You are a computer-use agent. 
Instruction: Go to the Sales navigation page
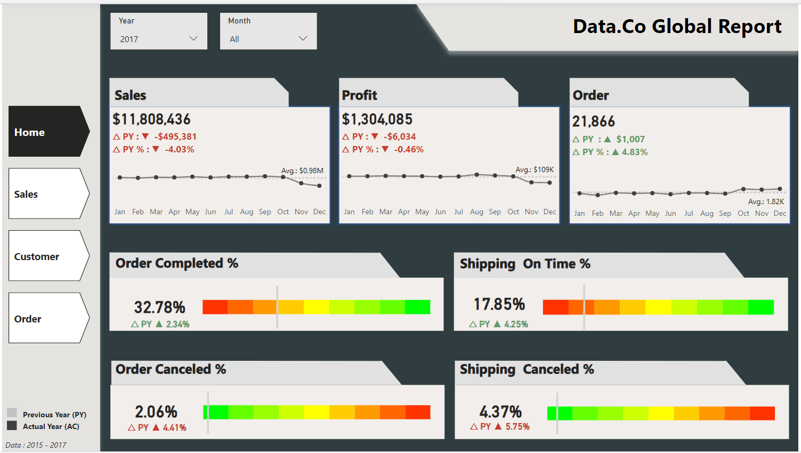[x=48, y=194]
